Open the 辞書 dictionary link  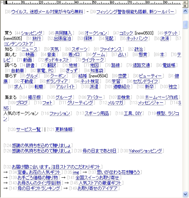click(30, 65)
